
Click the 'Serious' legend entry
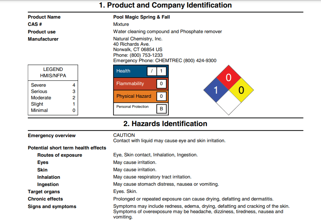[39, 91]
